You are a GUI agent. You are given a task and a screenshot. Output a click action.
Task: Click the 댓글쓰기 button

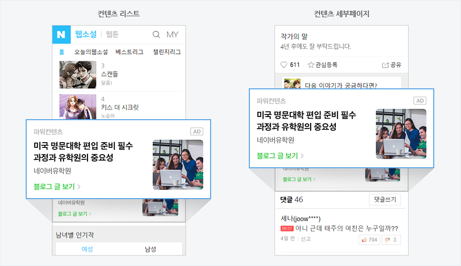coord(385,200)
